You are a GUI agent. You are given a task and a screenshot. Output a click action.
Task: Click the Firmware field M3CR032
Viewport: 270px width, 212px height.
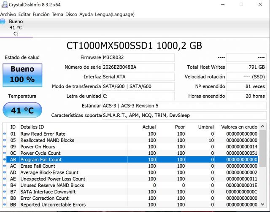click(138, 57)
